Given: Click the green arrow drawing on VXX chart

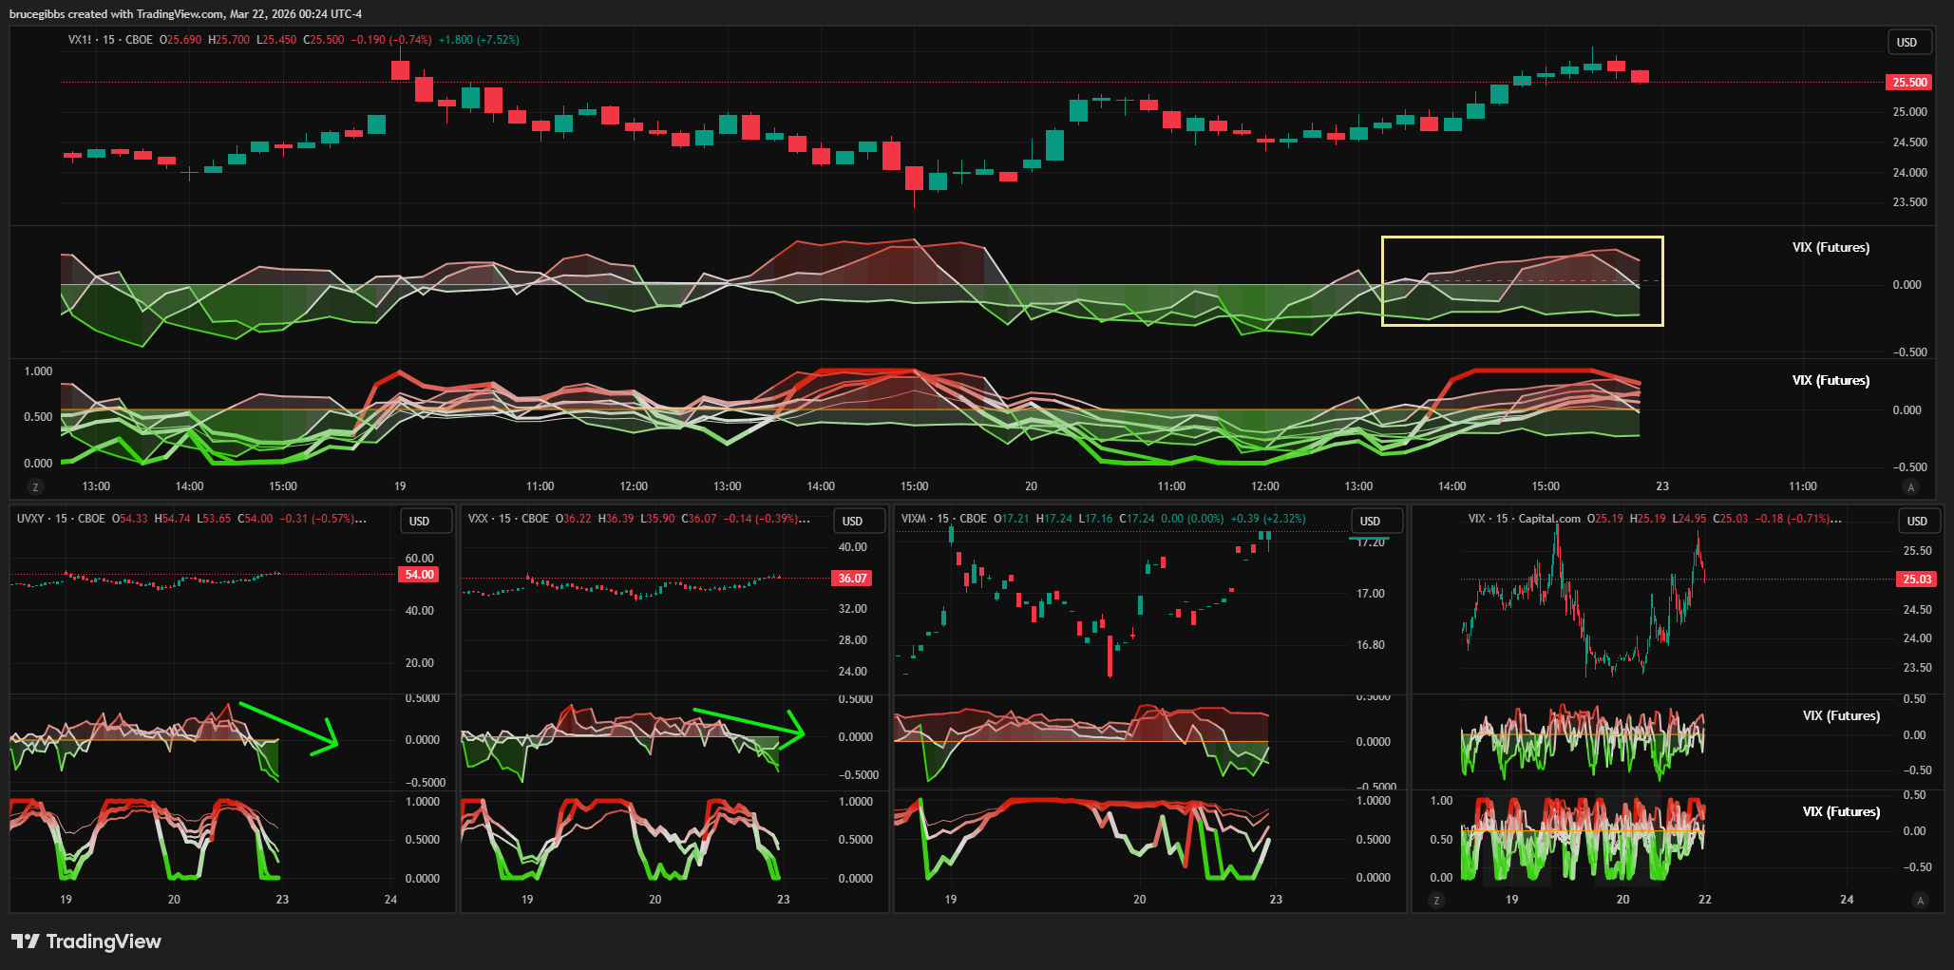Looking at the screenshot, I should [746, 720].
